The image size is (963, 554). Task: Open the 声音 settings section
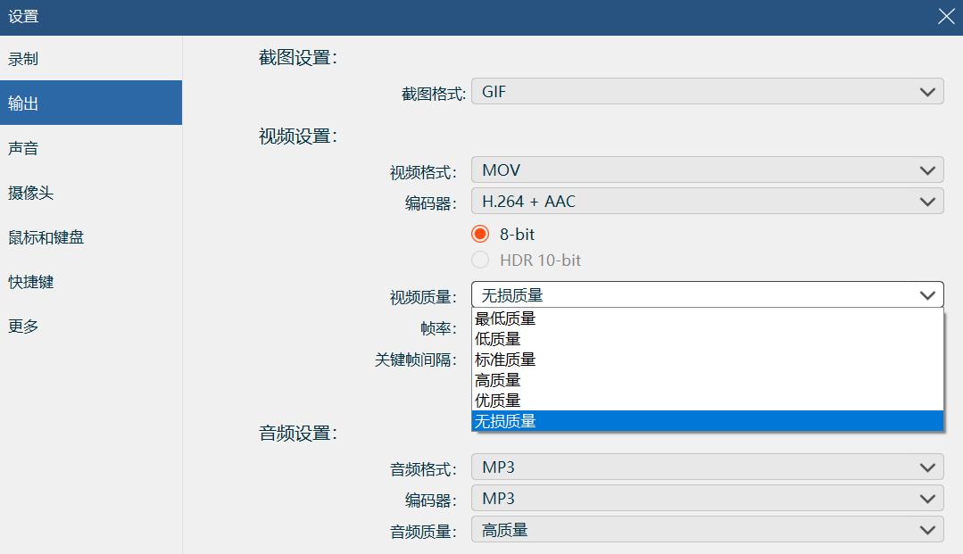pos(54,147)
